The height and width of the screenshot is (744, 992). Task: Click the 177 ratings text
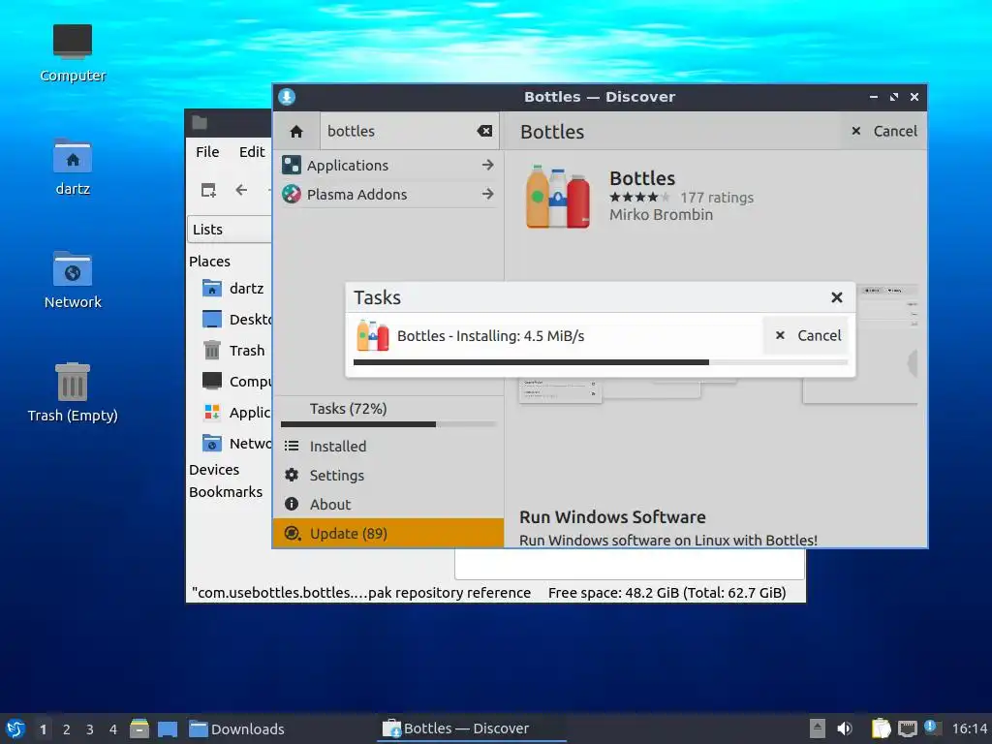click(x=717, y=198)
